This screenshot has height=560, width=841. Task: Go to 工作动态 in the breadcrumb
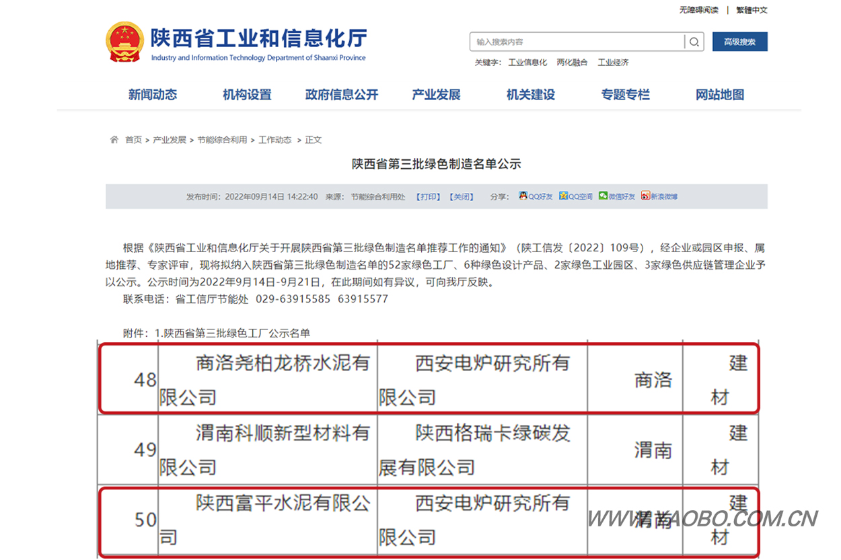pos(275,140)
